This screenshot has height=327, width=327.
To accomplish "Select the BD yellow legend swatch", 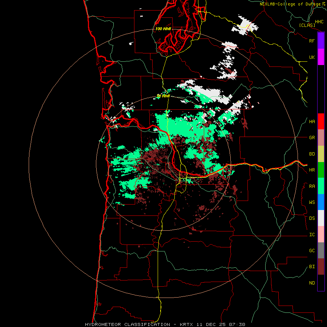I will click(321, 154).
